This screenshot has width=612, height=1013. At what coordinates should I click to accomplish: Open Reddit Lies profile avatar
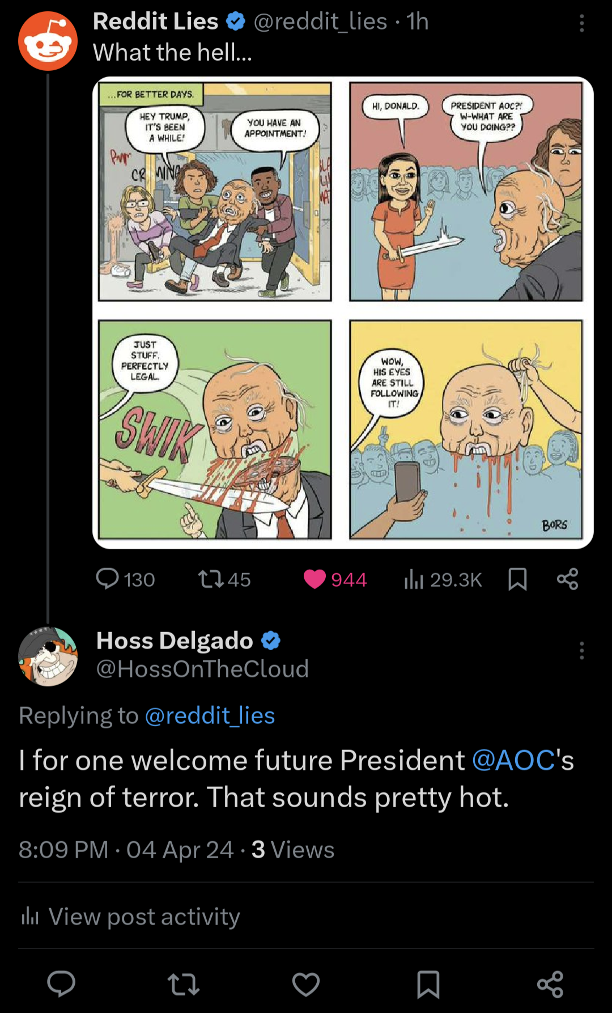tap(48, 41)
